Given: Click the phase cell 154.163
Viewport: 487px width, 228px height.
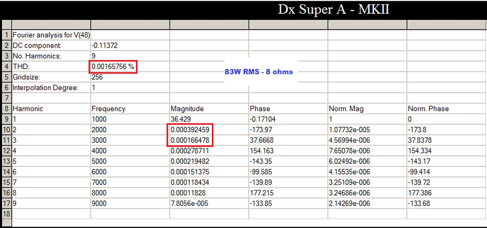Looking at the screenshot, I should tap(288, 151).
